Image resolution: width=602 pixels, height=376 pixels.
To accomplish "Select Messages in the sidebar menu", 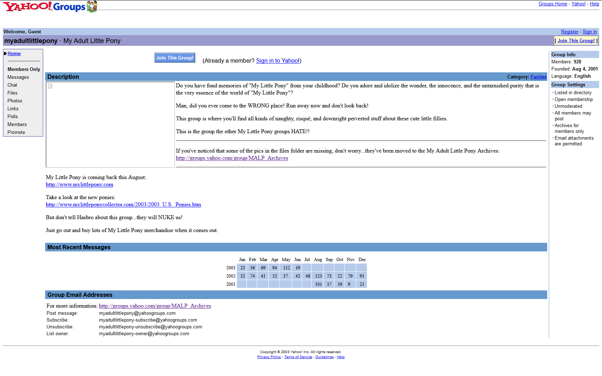I will (x=18, y=77).
